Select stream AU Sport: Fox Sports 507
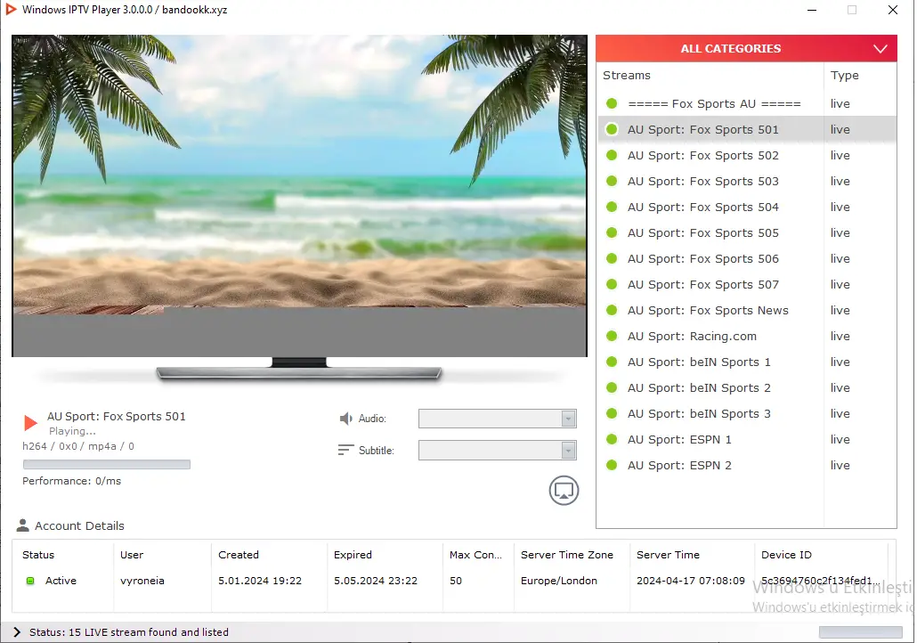Screen dimensions: 917x643 pos(748,284)
